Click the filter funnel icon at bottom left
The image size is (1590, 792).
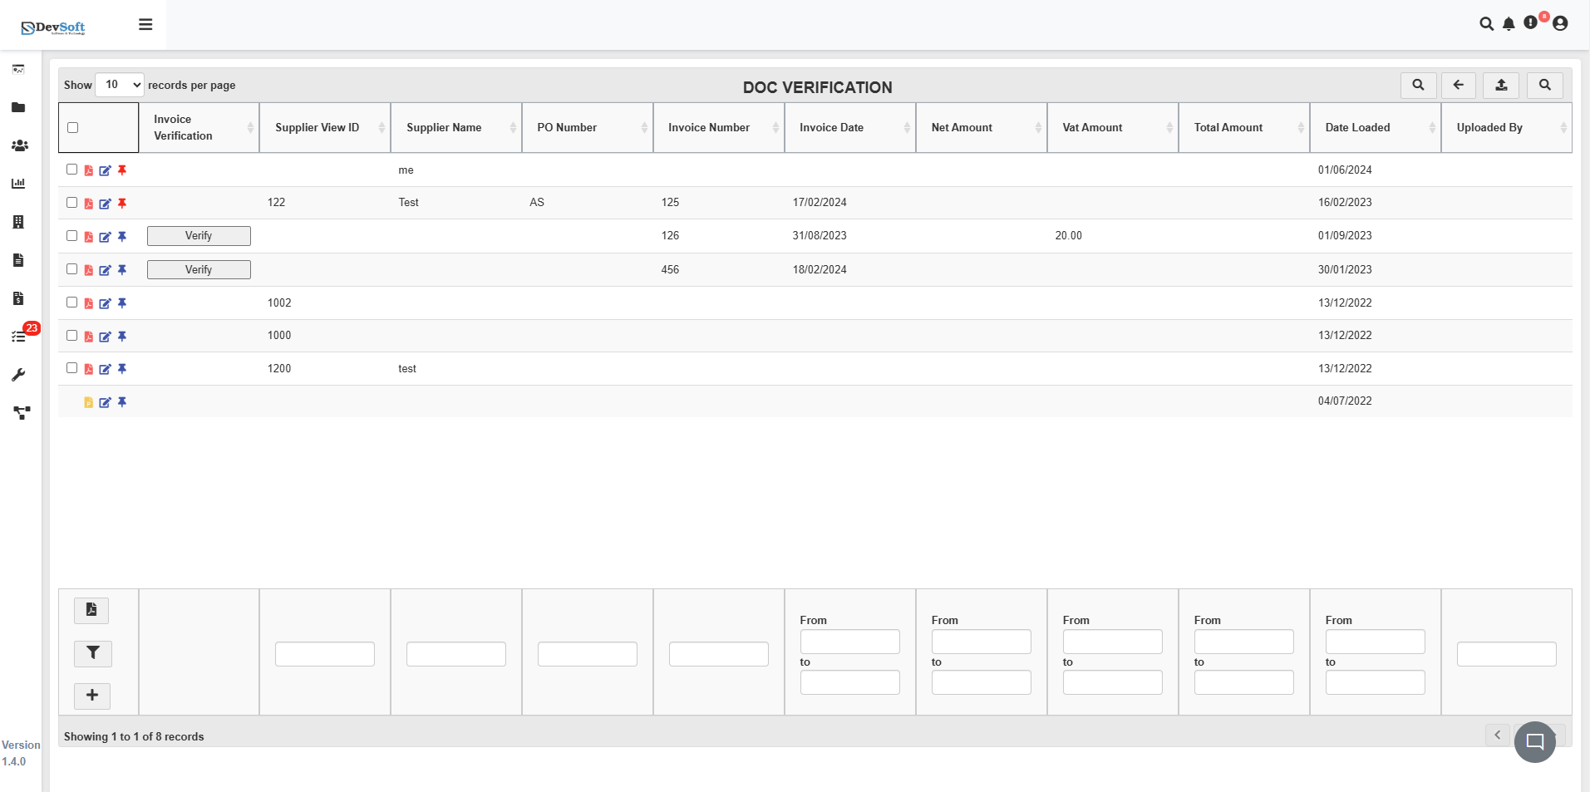(92, 654)
